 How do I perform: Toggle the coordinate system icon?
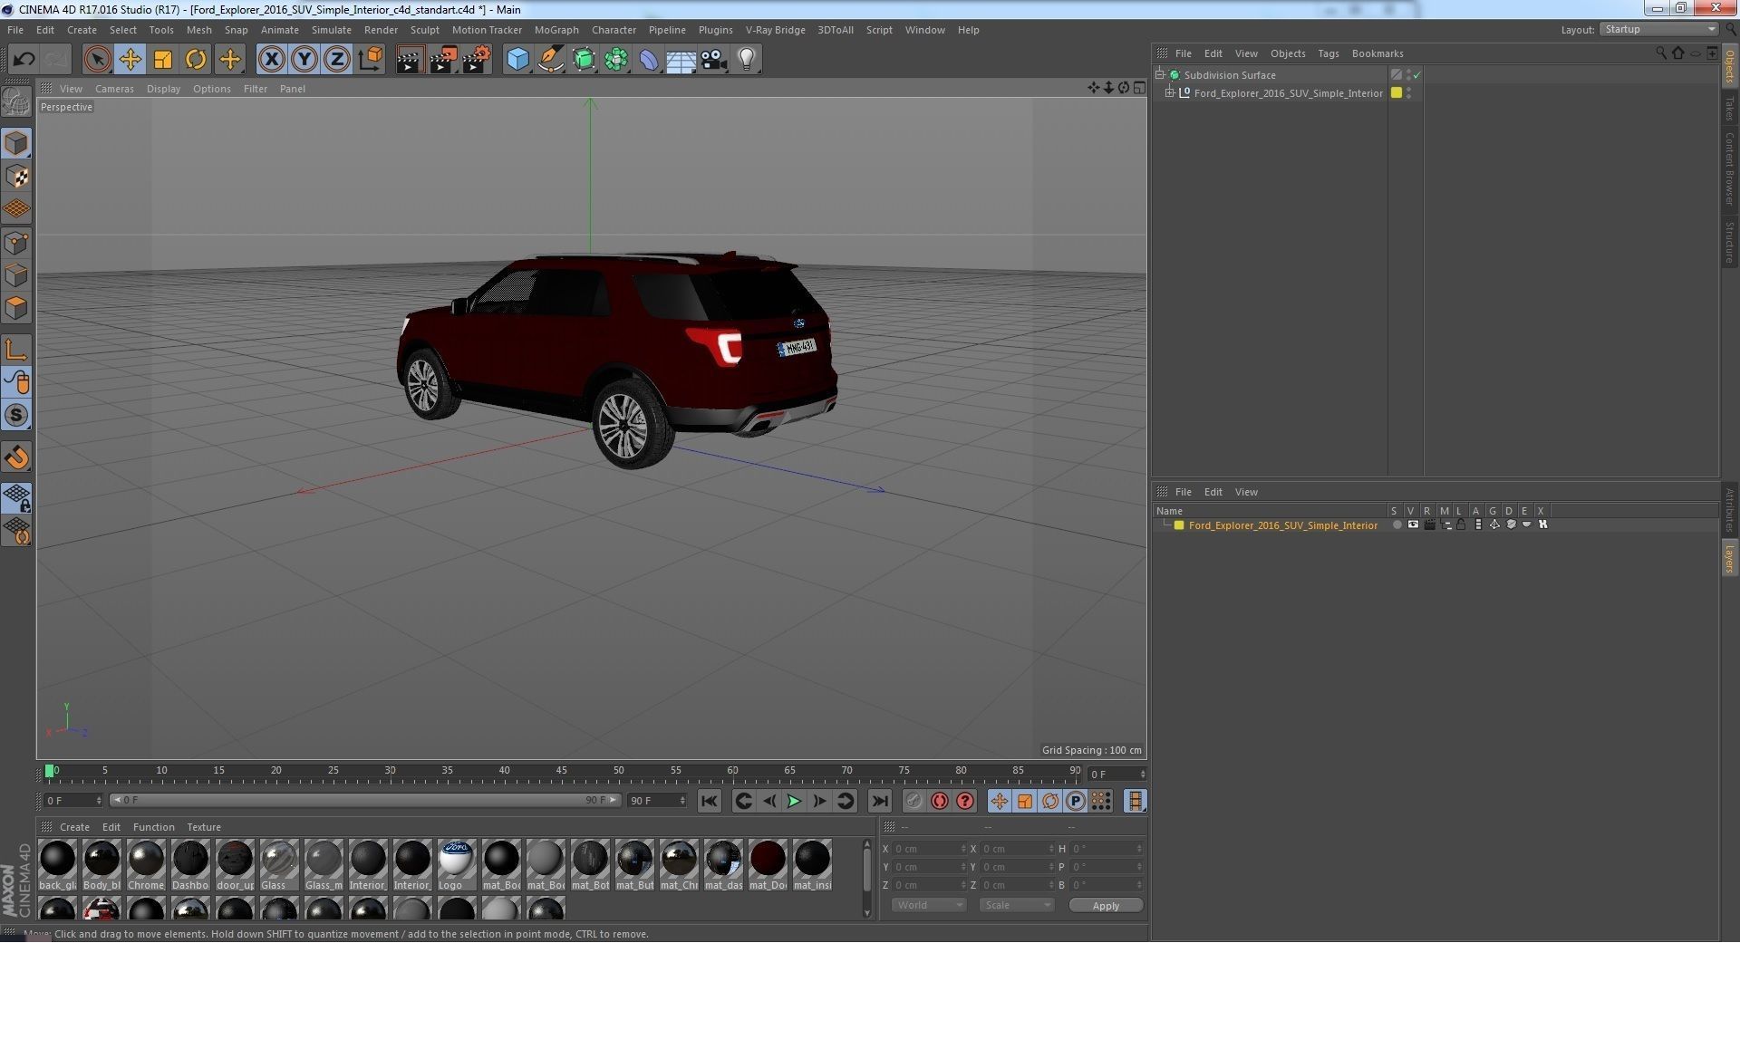pos(370,60)
